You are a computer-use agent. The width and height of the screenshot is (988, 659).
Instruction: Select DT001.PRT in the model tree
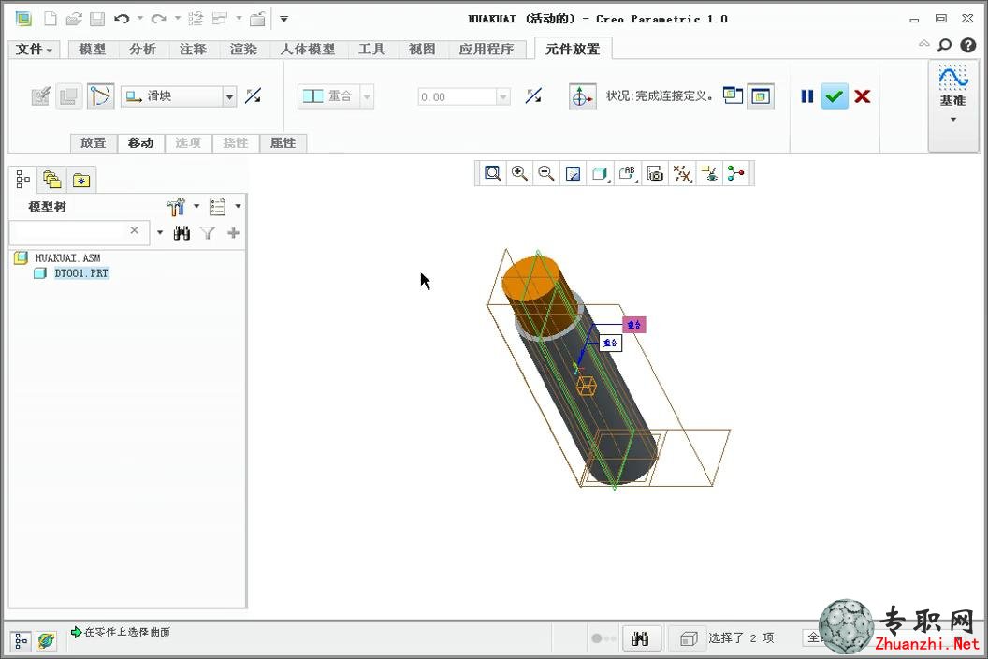point(81,273)
